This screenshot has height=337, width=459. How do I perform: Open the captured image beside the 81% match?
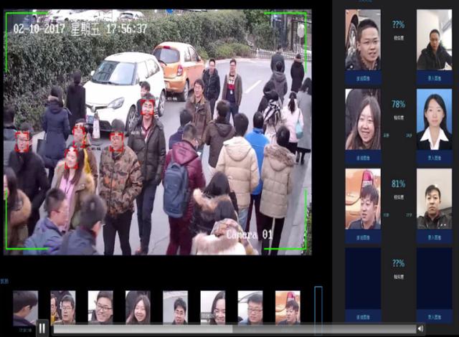pos(363,199)
